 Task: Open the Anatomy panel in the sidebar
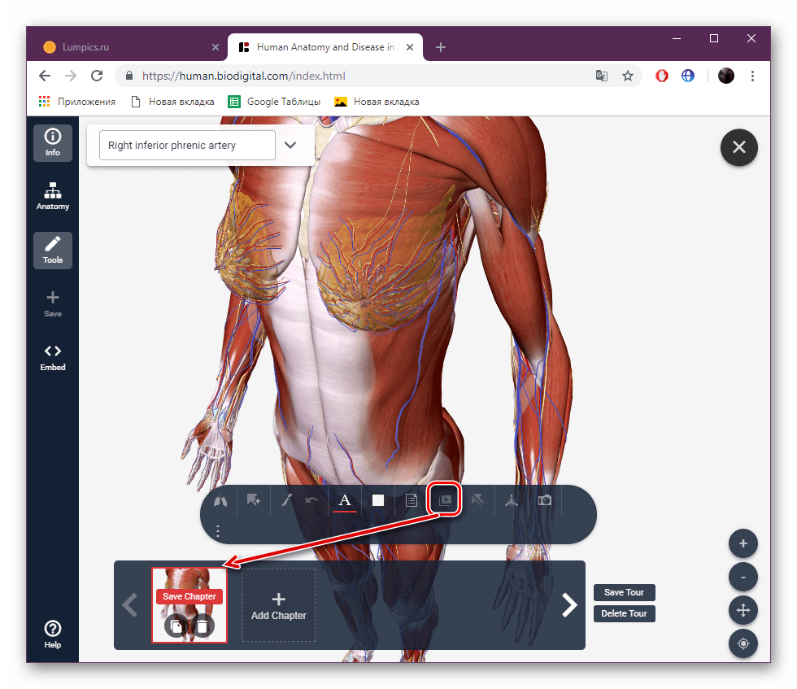52,195
